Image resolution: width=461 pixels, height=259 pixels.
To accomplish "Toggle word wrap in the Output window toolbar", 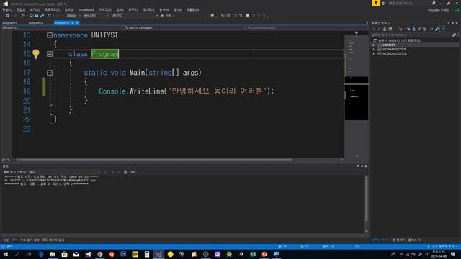I will click(x=133, y=172).
